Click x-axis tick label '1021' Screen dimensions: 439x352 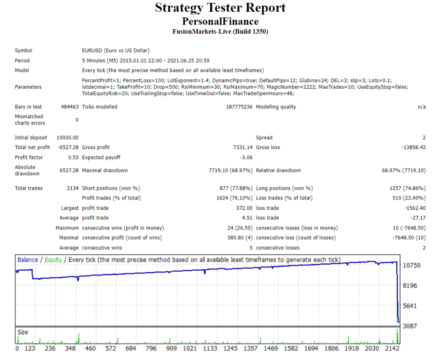click(190, 348)
